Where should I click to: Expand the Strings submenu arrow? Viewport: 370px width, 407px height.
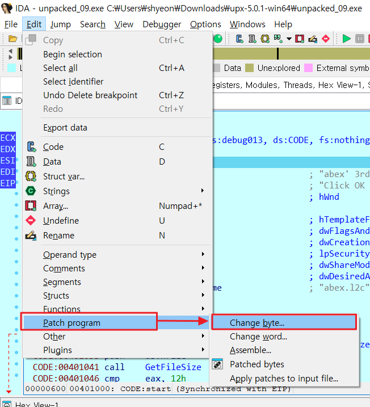pos(203,191)
